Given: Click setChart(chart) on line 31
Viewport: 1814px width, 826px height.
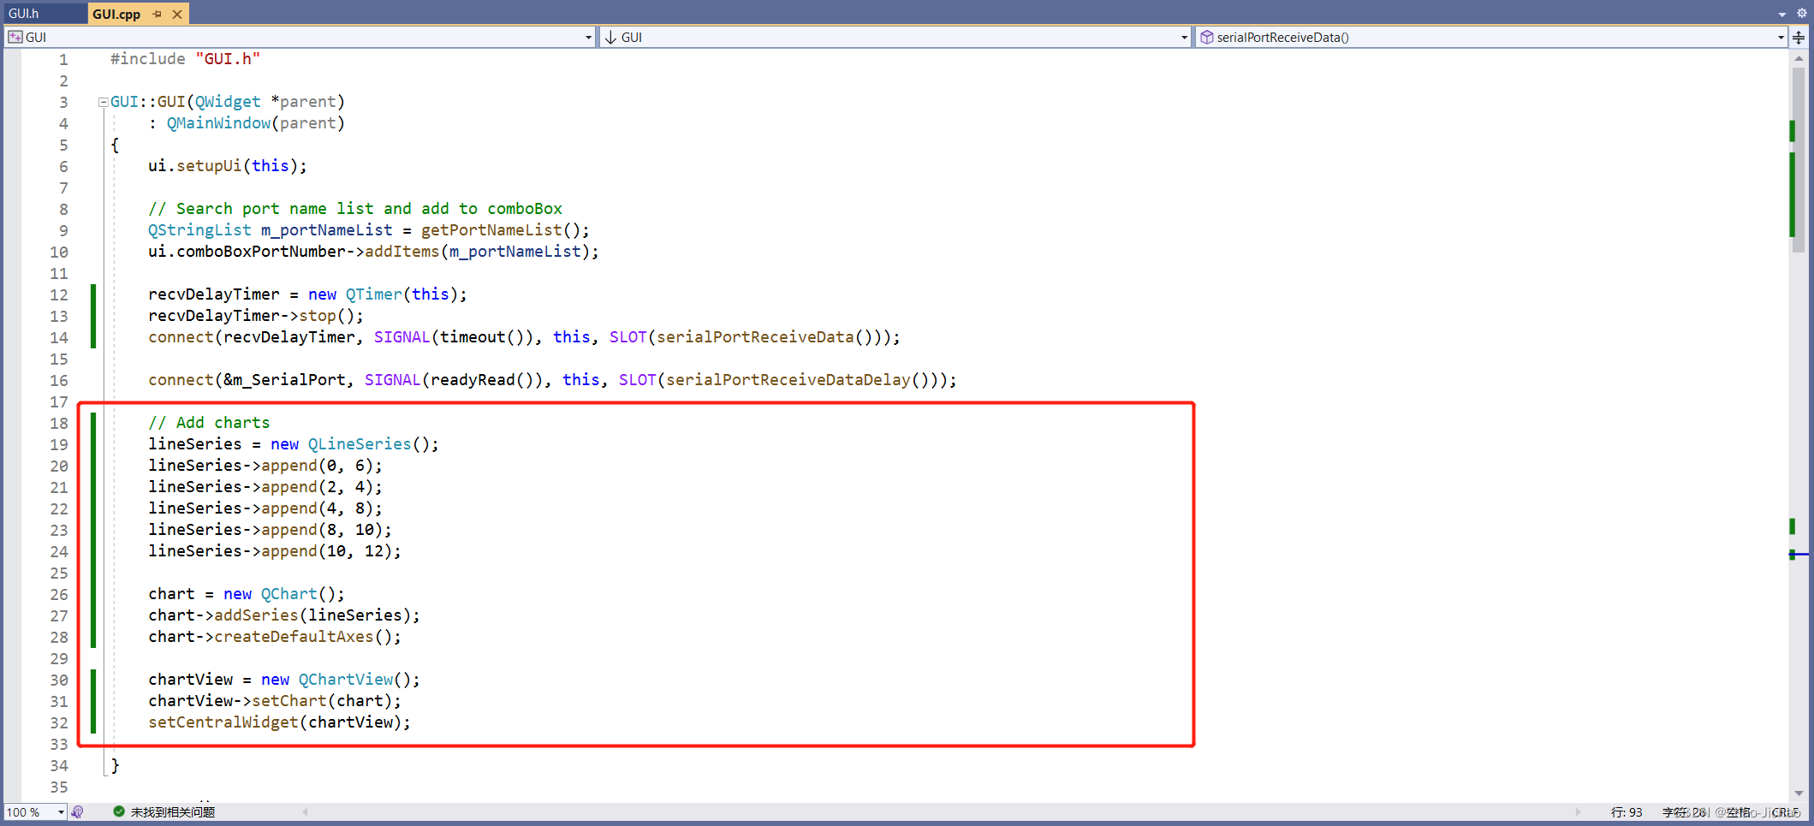Looking at the screenshot, I should pos(322,700).
